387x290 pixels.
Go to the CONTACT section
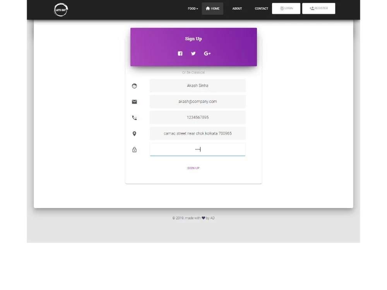261,8
